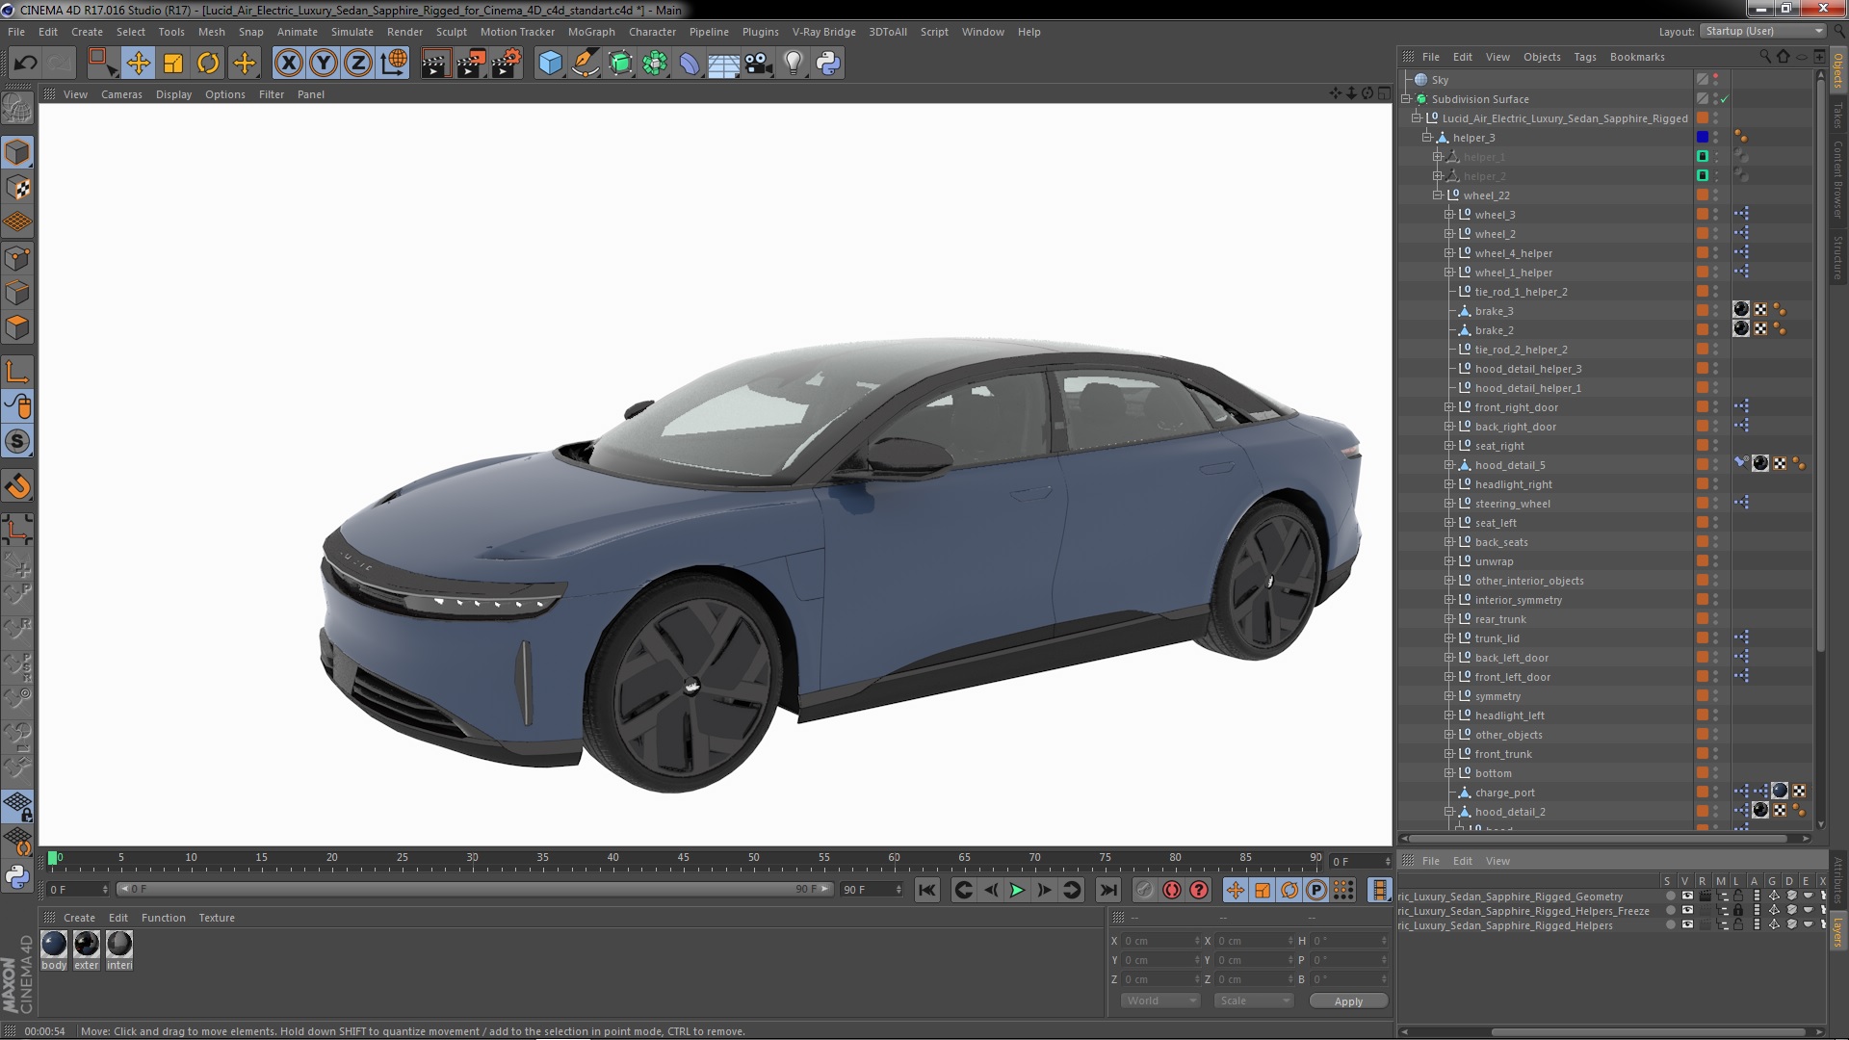The height and width of the screenshot is (1040, 1849).
Task: Go to start of animation
Action: 926,891
